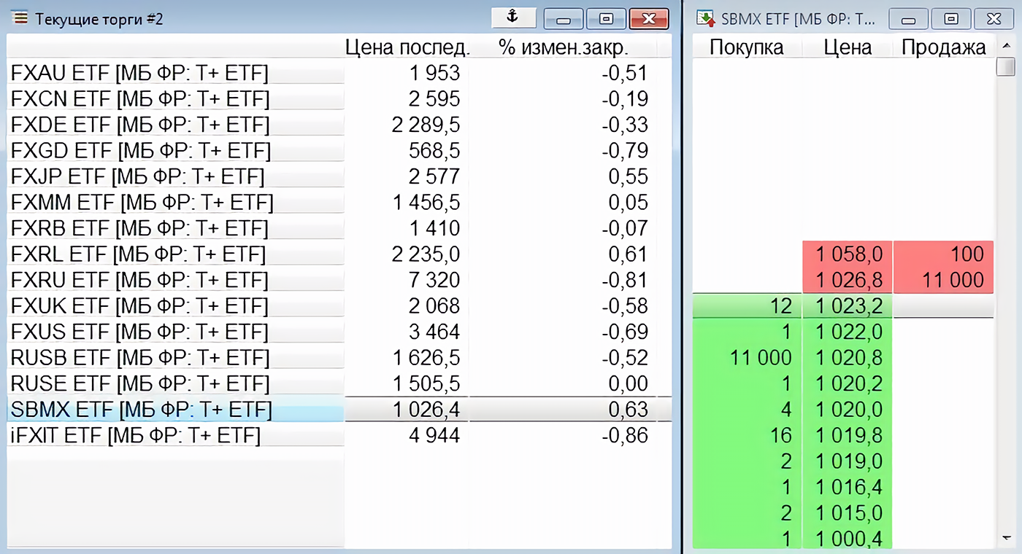Click SBMX last price 1 026,4
The image size is (1022, 554).
click(427, 410)
